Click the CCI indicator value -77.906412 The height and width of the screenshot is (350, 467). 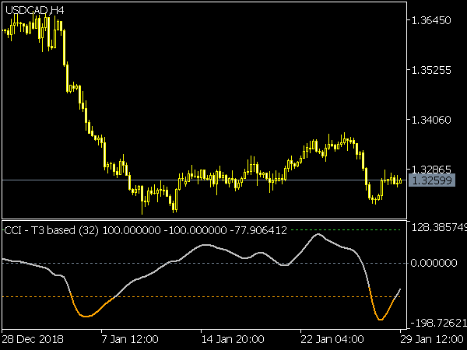[x=258, y=230]
